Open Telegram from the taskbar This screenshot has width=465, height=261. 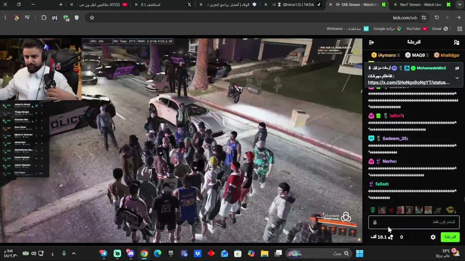point(104,253)
